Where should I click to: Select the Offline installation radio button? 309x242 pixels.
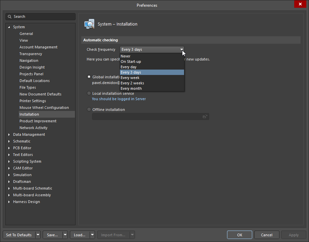pyautogui.click(x=89, y=110)
